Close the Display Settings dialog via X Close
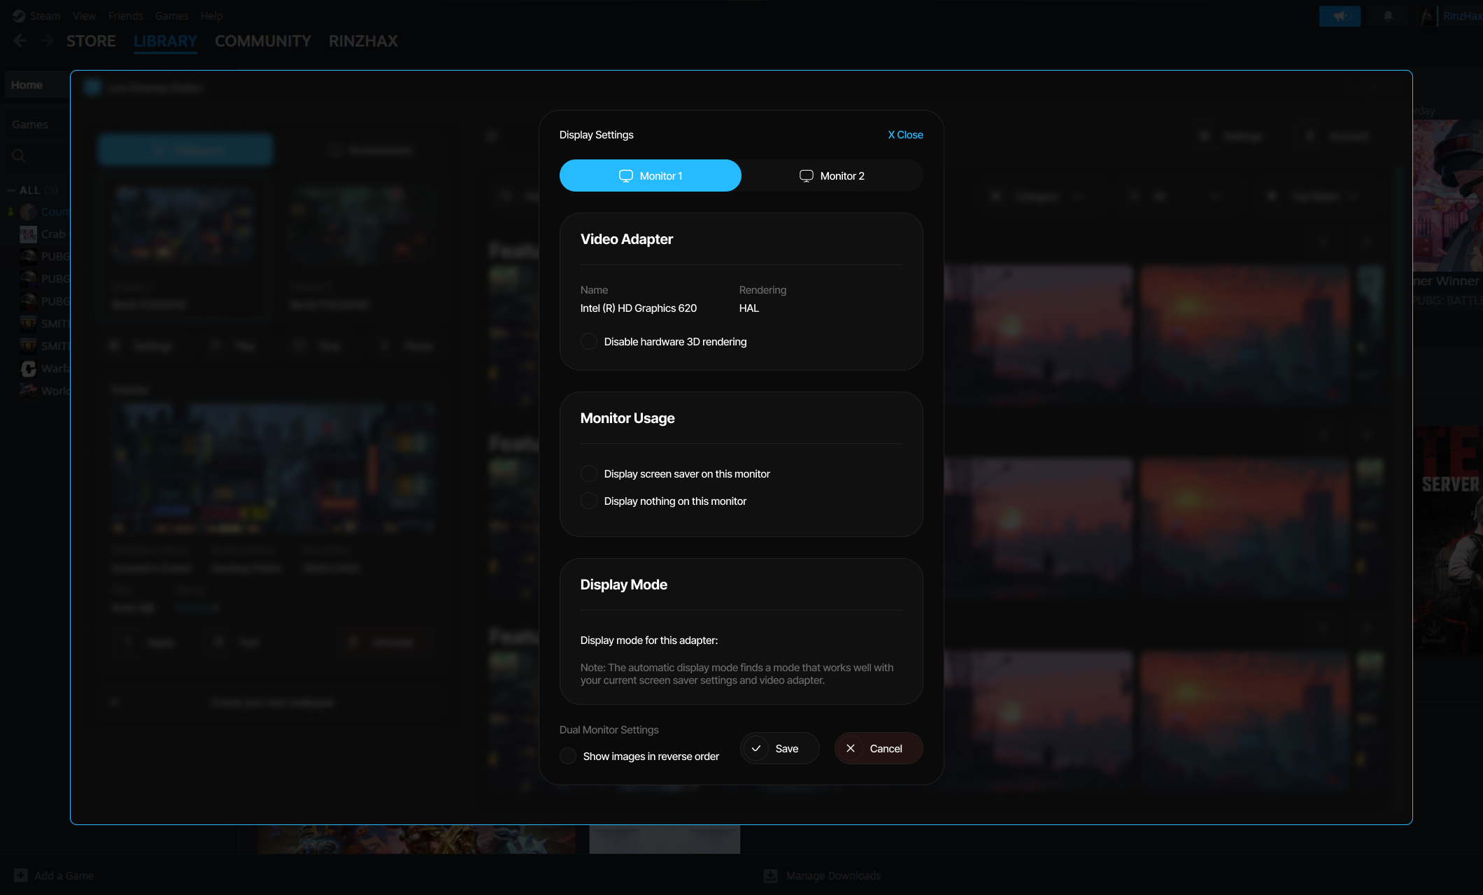 [905, 135]
